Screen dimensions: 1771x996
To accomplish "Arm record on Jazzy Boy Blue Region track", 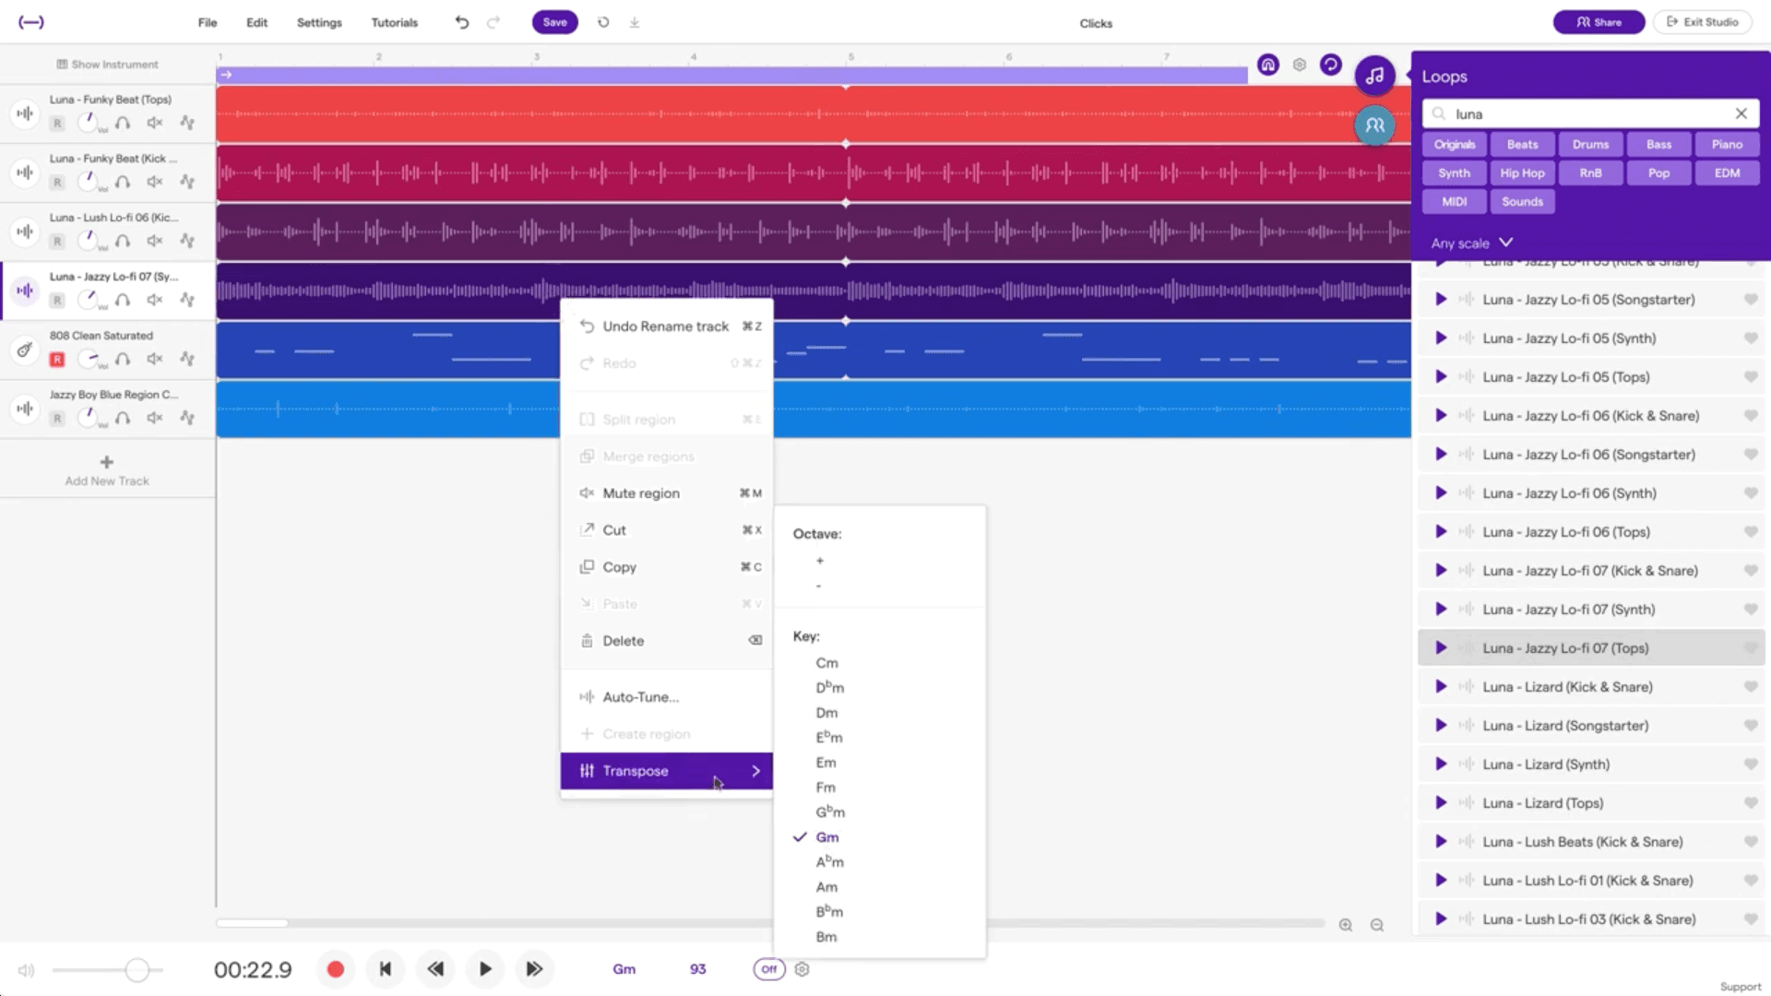I will click(x=57, y=419).
